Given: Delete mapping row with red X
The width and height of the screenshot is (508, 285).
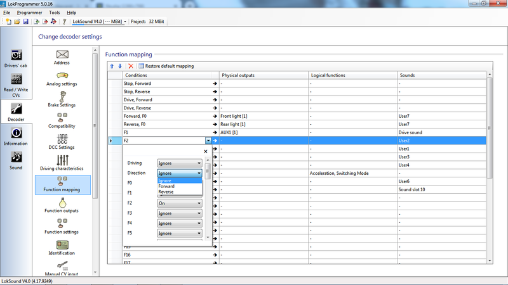Looking at the screenshot, I should coord(131,66).
